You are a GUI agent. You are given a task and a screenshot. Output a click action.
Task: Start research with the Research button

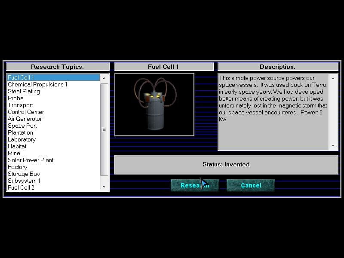195,185
